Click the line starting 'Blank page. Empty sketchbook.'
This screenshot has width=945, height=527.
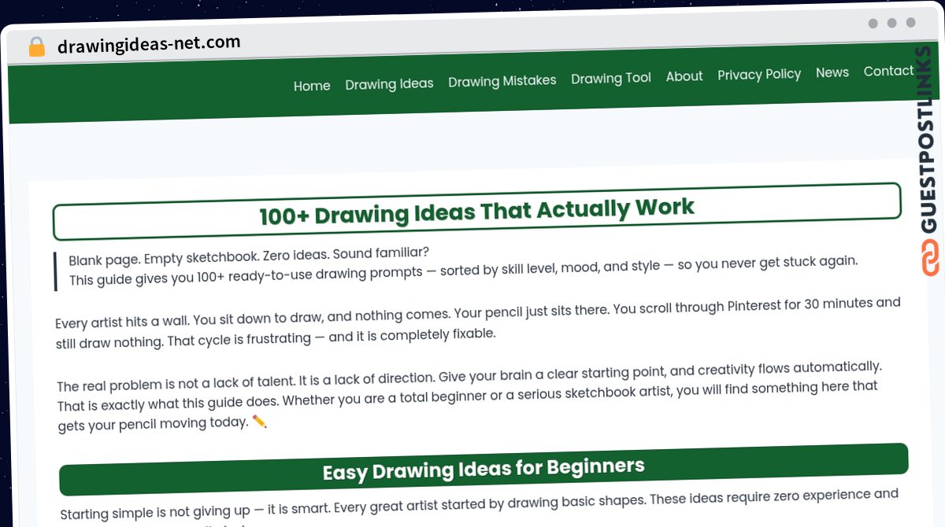[x=249, y=256]
